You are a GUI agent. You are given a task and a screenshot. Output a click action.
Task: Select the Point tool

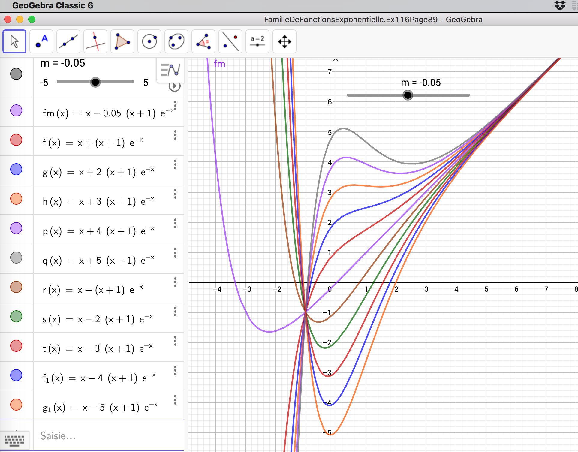[x=41, y=41]
